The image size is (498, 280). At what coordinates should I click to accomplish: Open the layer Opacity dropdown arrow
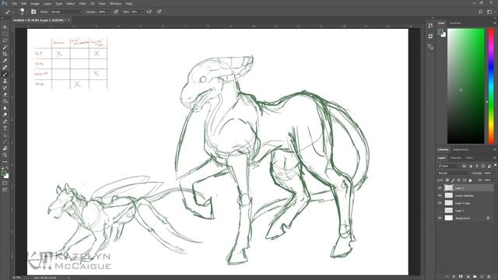(494, 173)
